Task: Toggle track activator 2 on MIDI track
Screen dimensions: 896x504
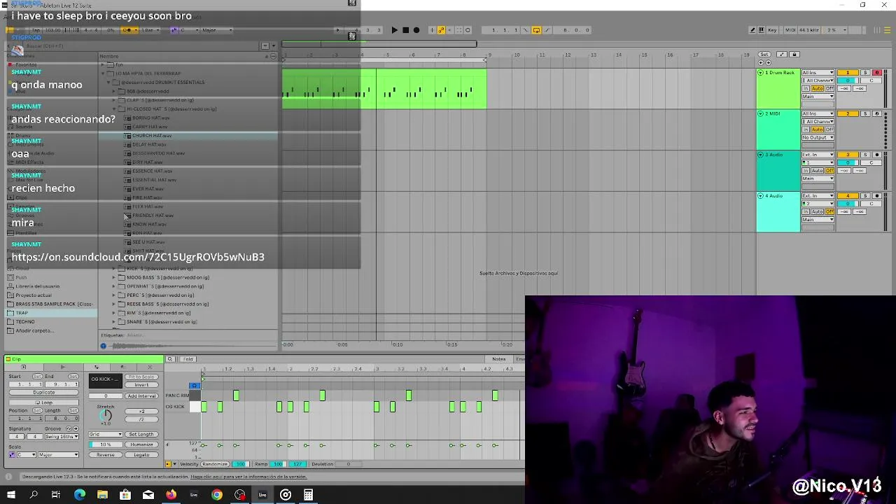Action: pyautogui.click(x=848, y=113)
